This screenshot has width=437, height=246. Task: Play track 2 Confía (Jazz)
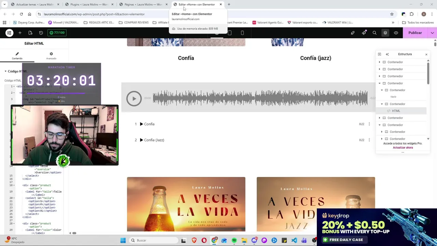tap(141, 140)
